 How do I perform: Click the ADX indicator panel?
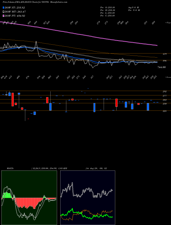[x=88, y=198]
